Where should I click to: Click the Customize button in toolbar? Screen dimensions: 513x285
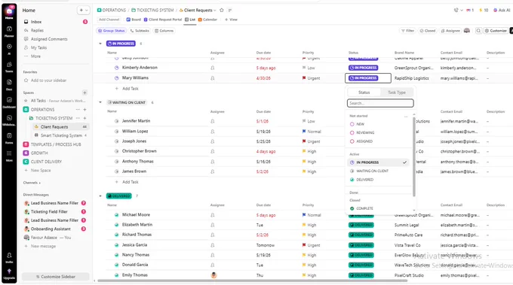pos(496,31)
